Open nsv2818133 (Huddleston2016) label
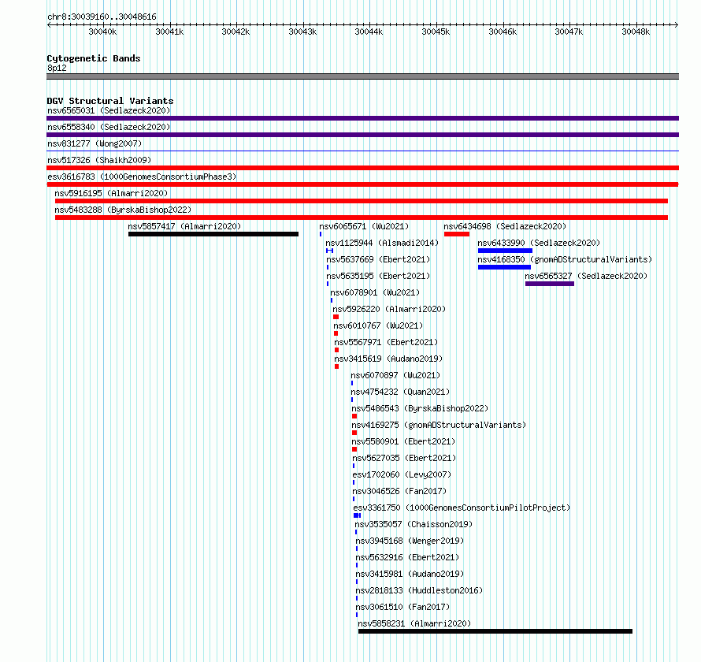 point(419,590)
